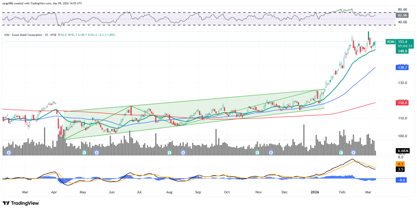The image size is (417, 210).
Task: Open the earnings E marker above Feb
Action: [341, 153]
